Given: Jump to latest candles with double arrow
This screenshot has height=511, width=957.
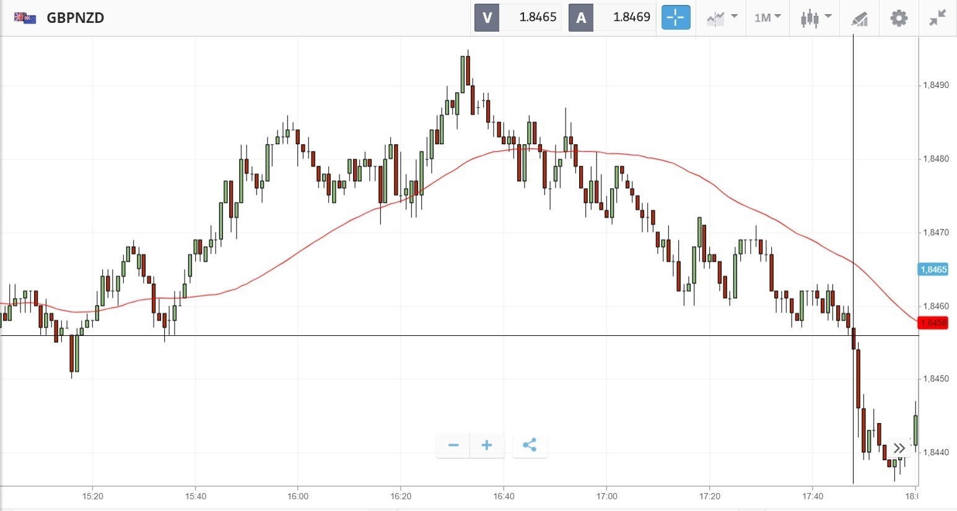Looking at the screenshot, I should pyautogui.click(x=899, y=448).
